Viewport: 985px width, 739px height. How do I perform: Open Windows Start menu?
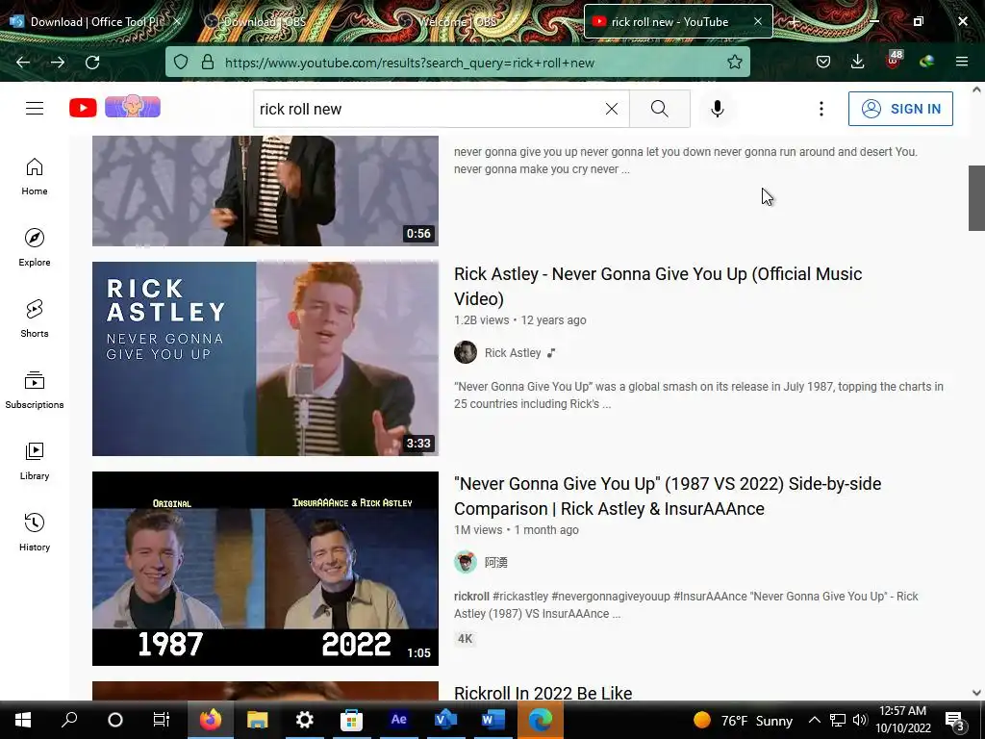coord(23,720)
